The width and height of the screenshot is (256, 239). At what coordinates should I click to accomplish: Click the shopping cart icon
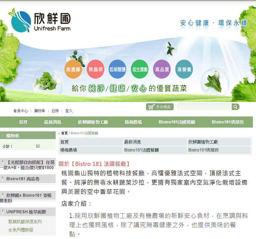click(151, 107)
